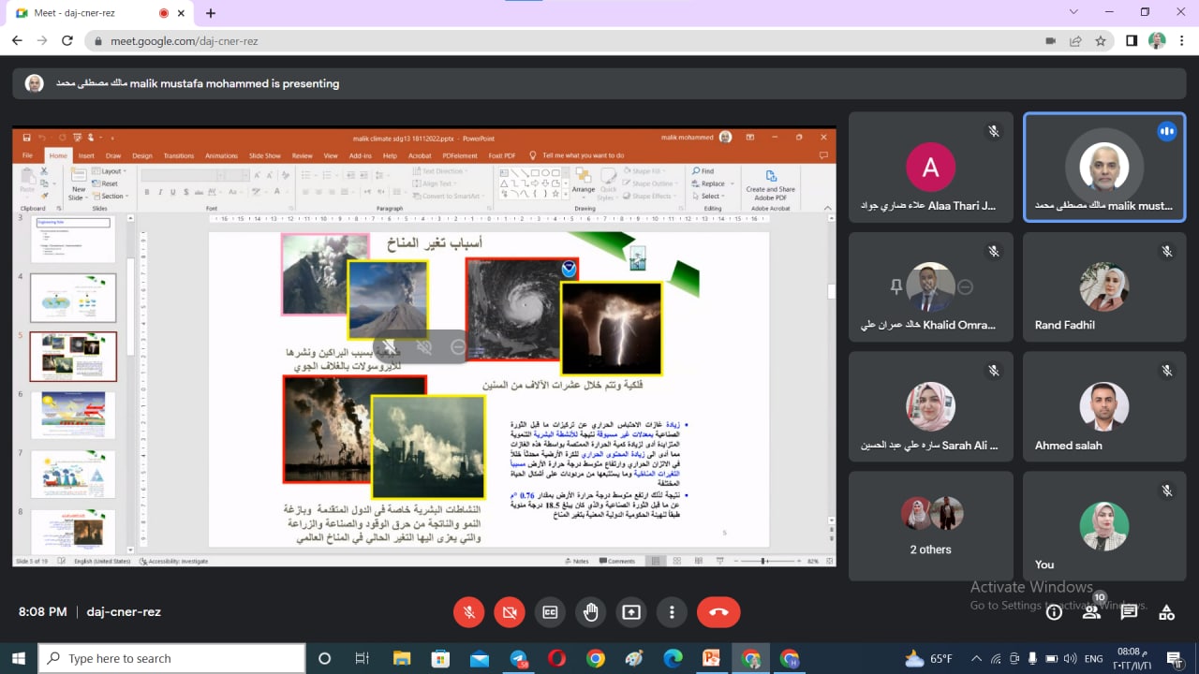The image size is (1199, 674).
Task: Open PowerPoint from the Windows taskbar
Action: 710,658
